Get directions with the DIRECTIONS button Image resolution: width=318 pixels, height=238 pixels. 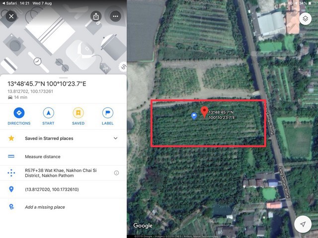pos(19,117)
